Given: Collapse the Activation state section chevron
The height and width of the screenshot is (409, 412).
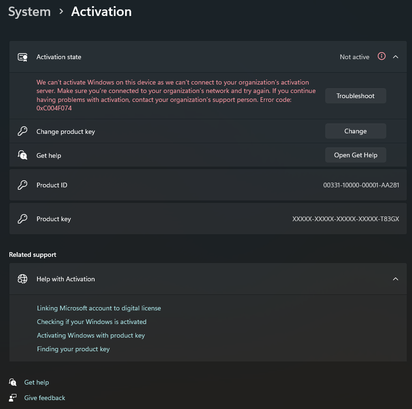Looking at the screenshot, I should coord(396,57).
